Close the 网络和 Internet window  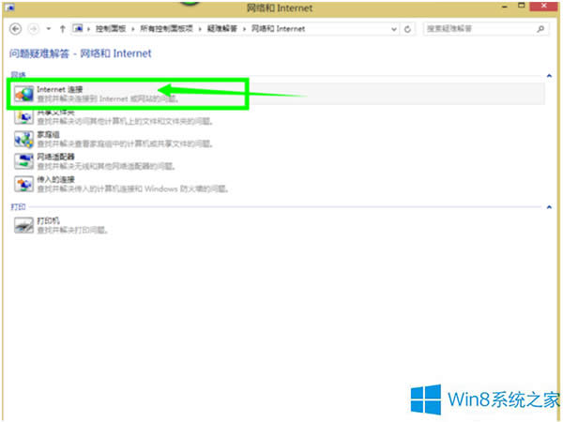tap(544, 6)
